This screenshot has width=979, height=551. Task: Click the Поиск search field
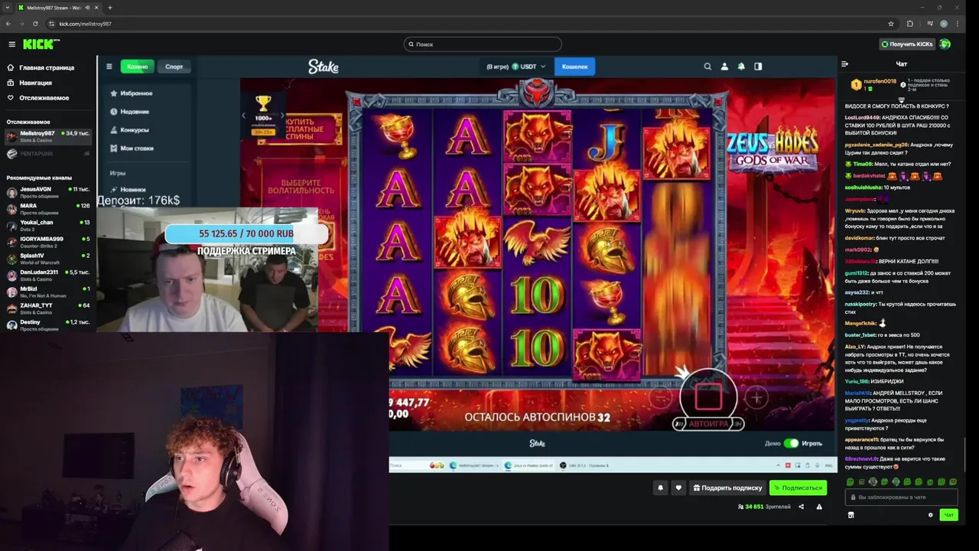(483, 44)
